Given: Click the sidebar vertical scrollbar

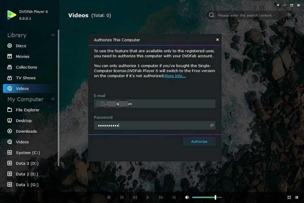Looking at the screenshot, I should tap(58, 98).
